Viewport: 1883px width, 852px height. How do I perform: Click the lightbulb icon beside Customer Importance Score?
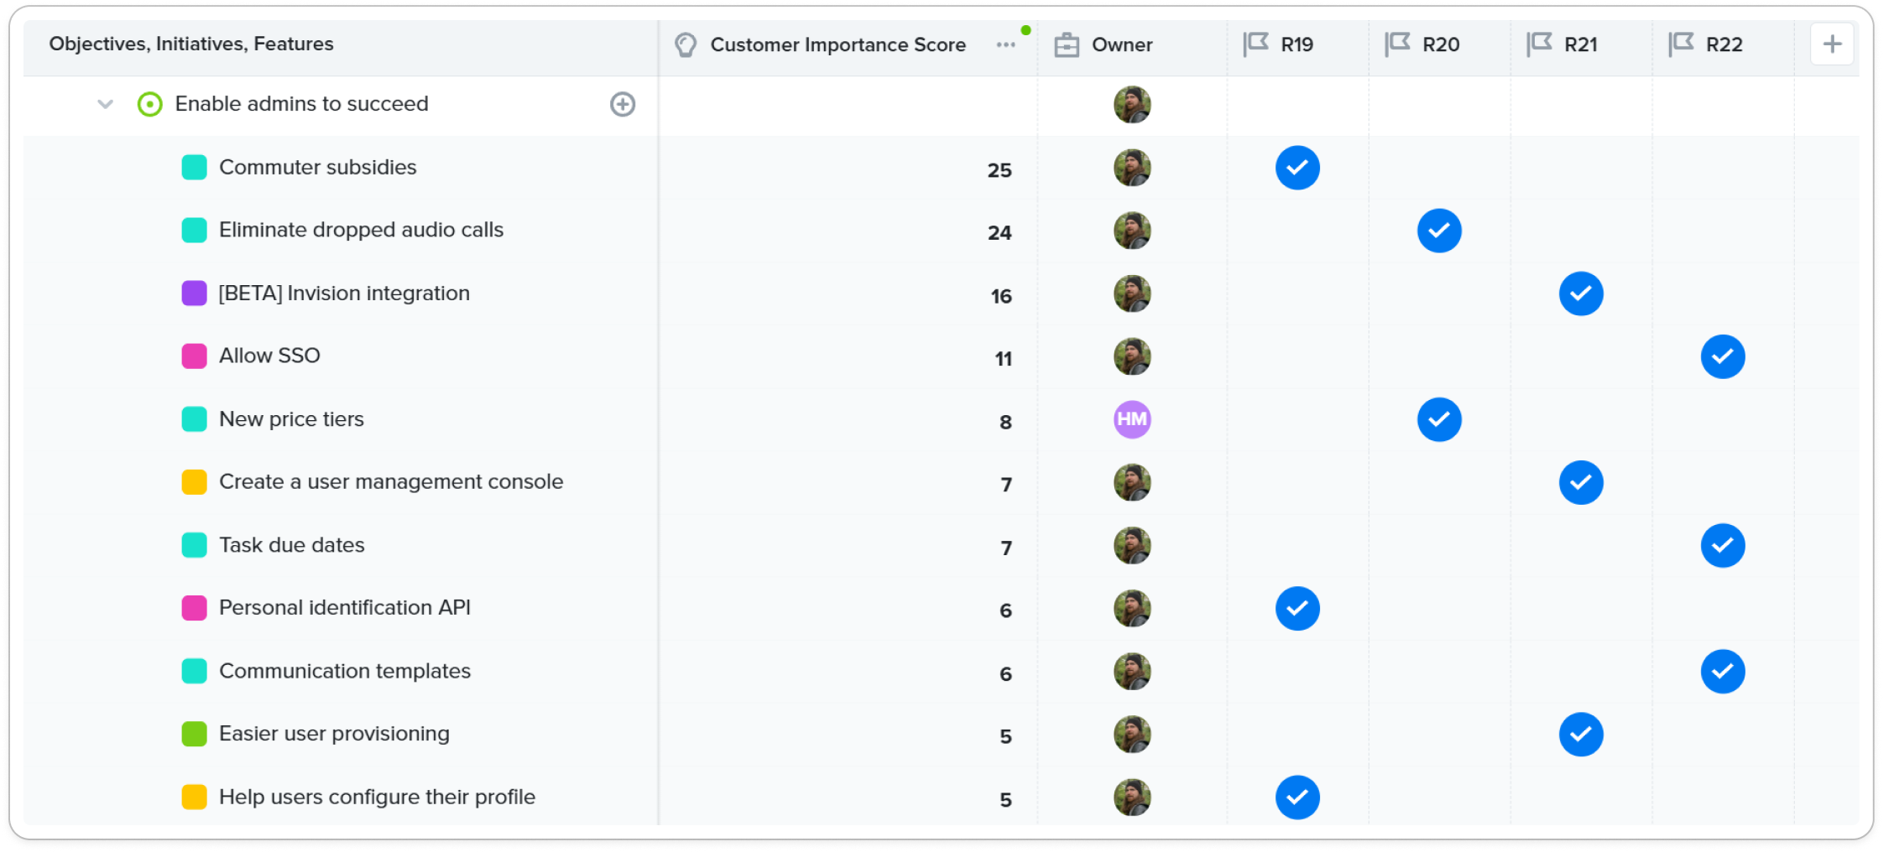click(686, 44)
